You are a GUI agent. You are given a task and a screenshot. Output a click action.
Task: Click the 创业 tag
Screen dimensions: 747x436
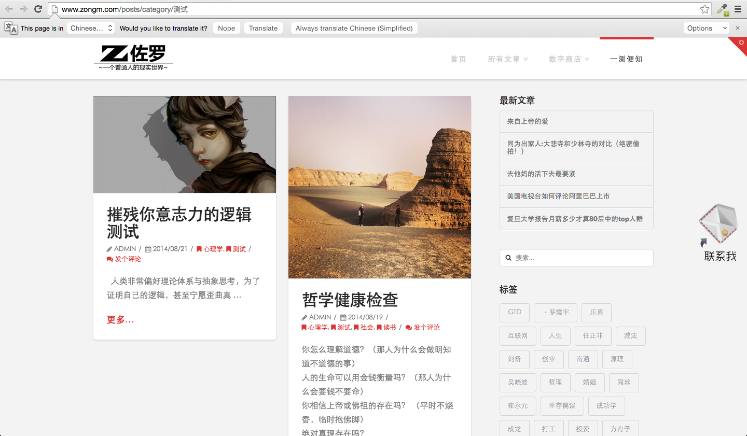[x=549, y=359]
